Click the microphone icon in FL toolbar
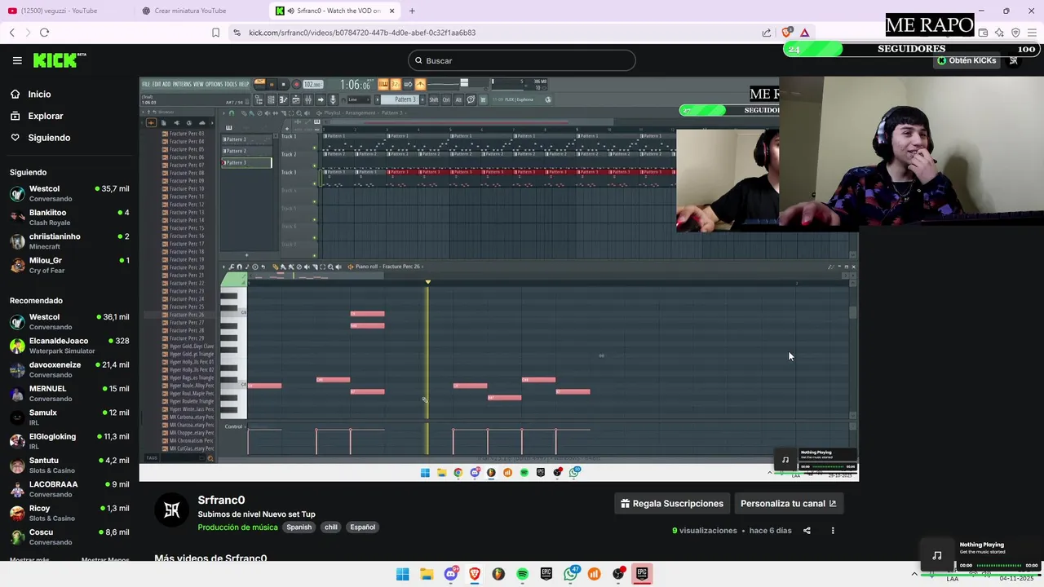The width and height of the screenshot is (1044, 587). pos(333,99)
